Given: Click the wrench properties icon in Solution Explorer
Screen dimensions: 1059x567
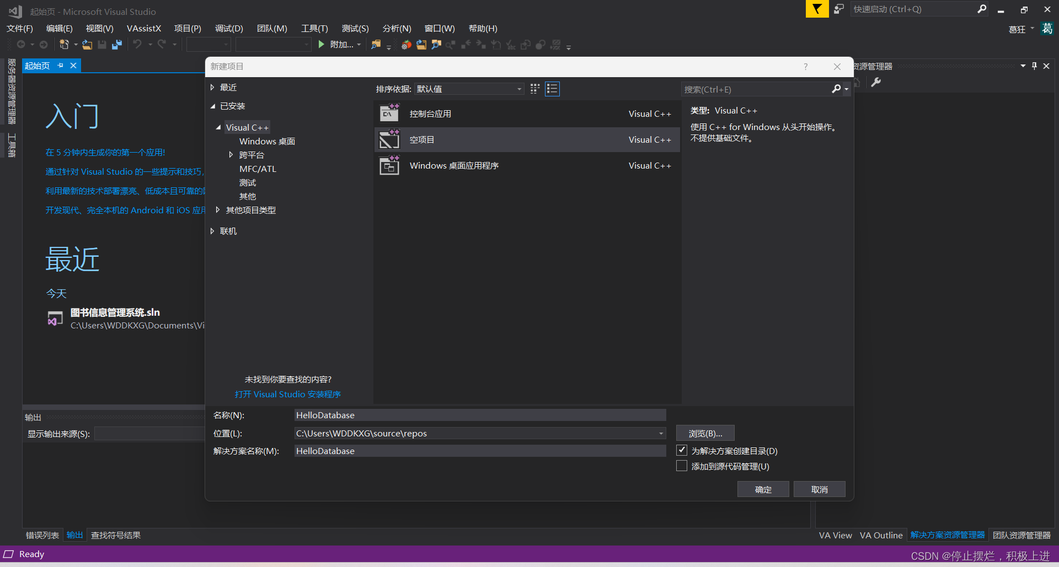Looking at the screenshot, I should click(x=876, y=83).
